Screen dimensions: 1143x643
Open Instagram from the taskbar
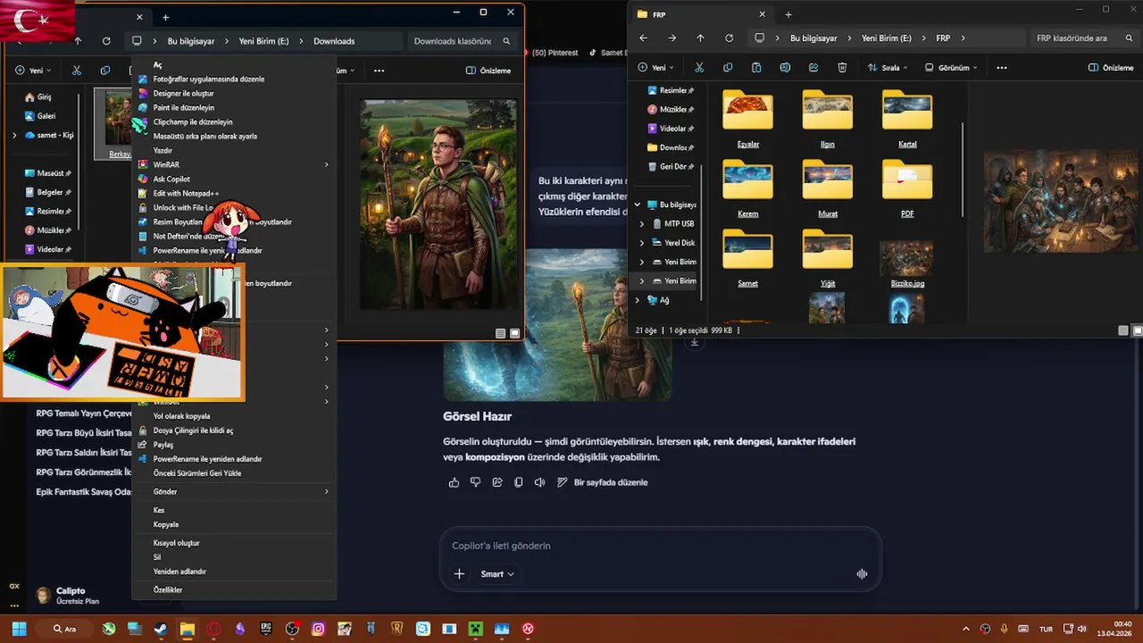click(318, 629)
